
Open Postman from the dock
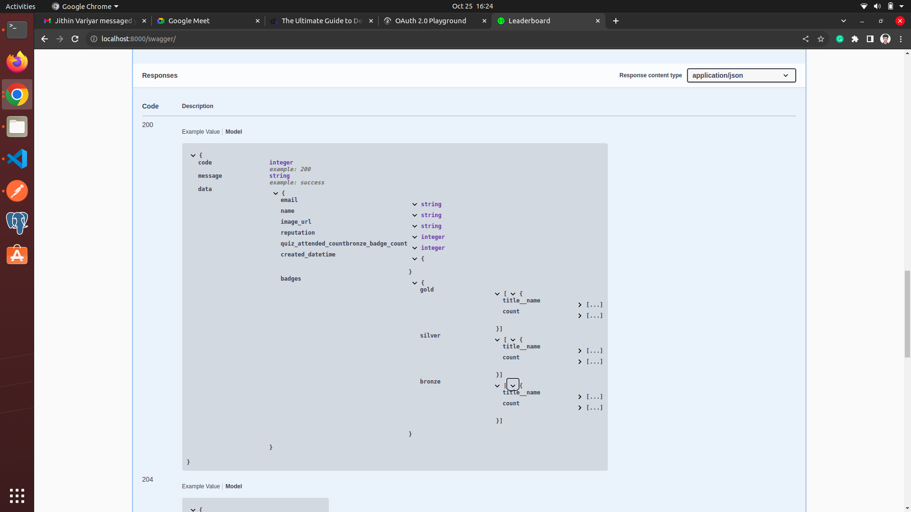pyautogui.click(x=17, y=191)
